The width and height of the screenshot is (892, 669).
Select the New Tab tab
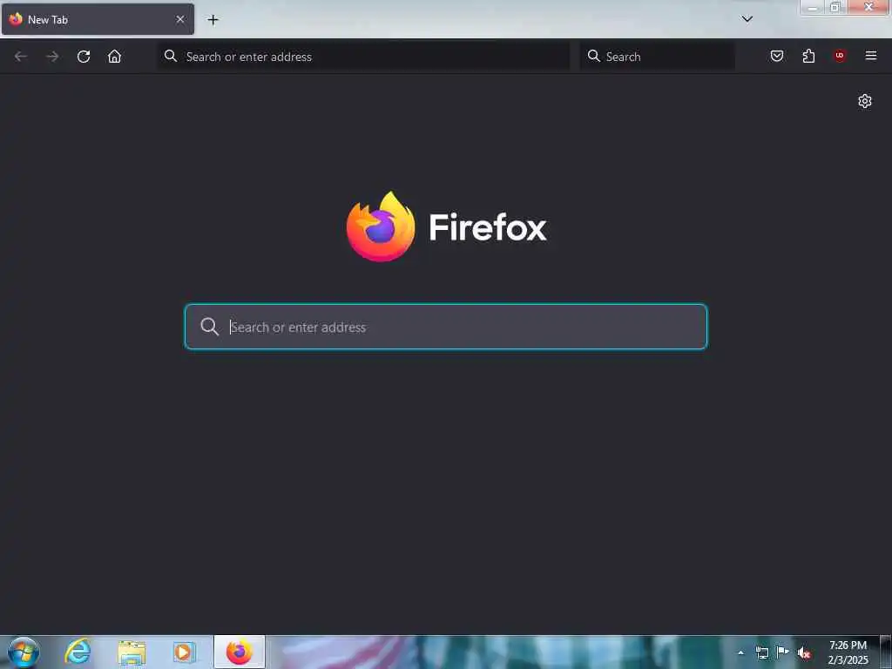[x=98, y=19]
